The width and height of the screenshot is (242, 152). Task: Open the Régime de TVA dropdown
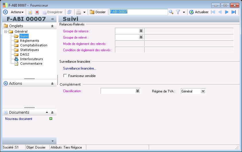point(203,91)
